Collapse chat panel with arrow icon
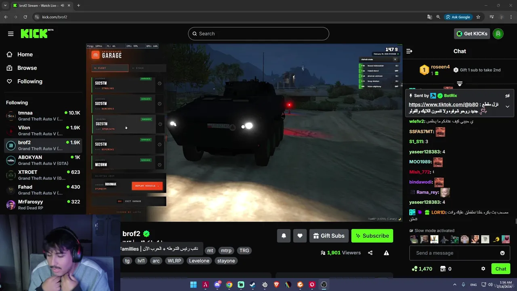517x291 pixels. point(409,51)
